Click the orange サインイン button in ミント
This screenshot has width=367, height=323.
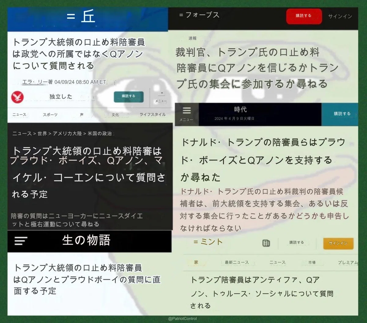pyautogui.click(x=338, y=243)
